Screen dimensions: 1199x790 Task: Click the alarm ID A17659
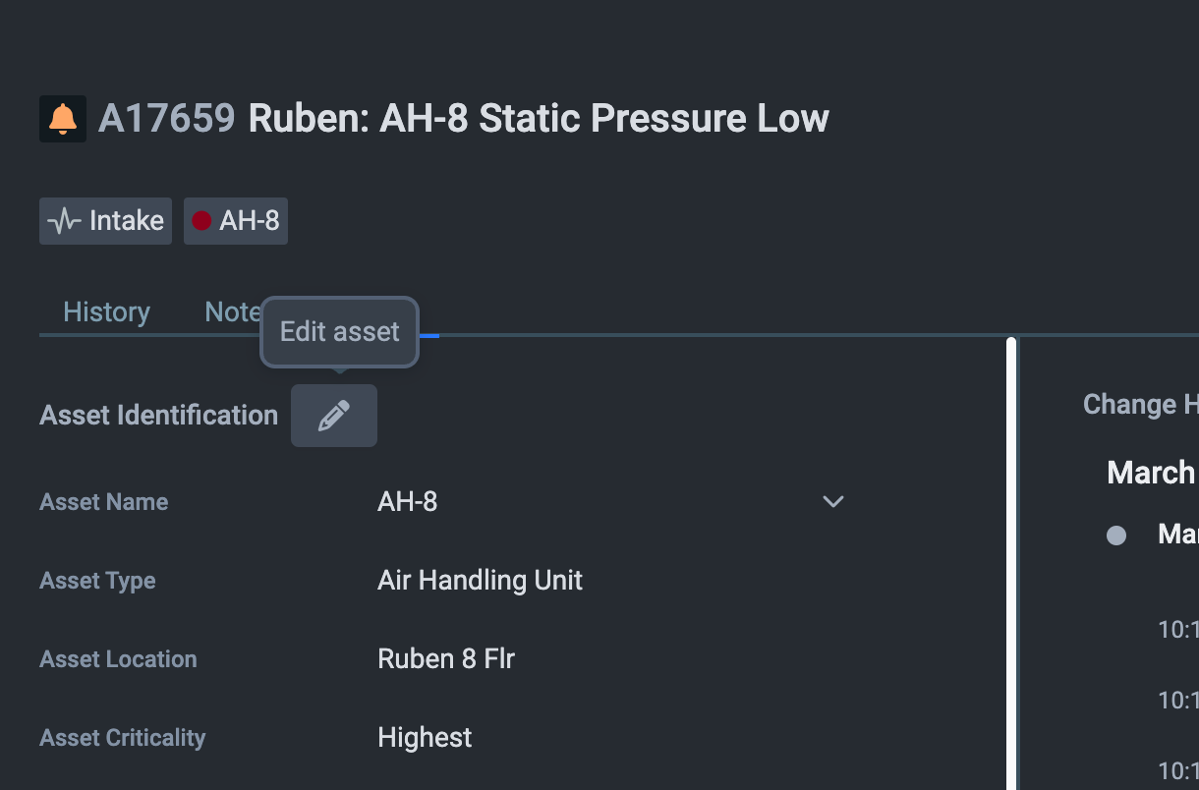click(x=167, y=119)
